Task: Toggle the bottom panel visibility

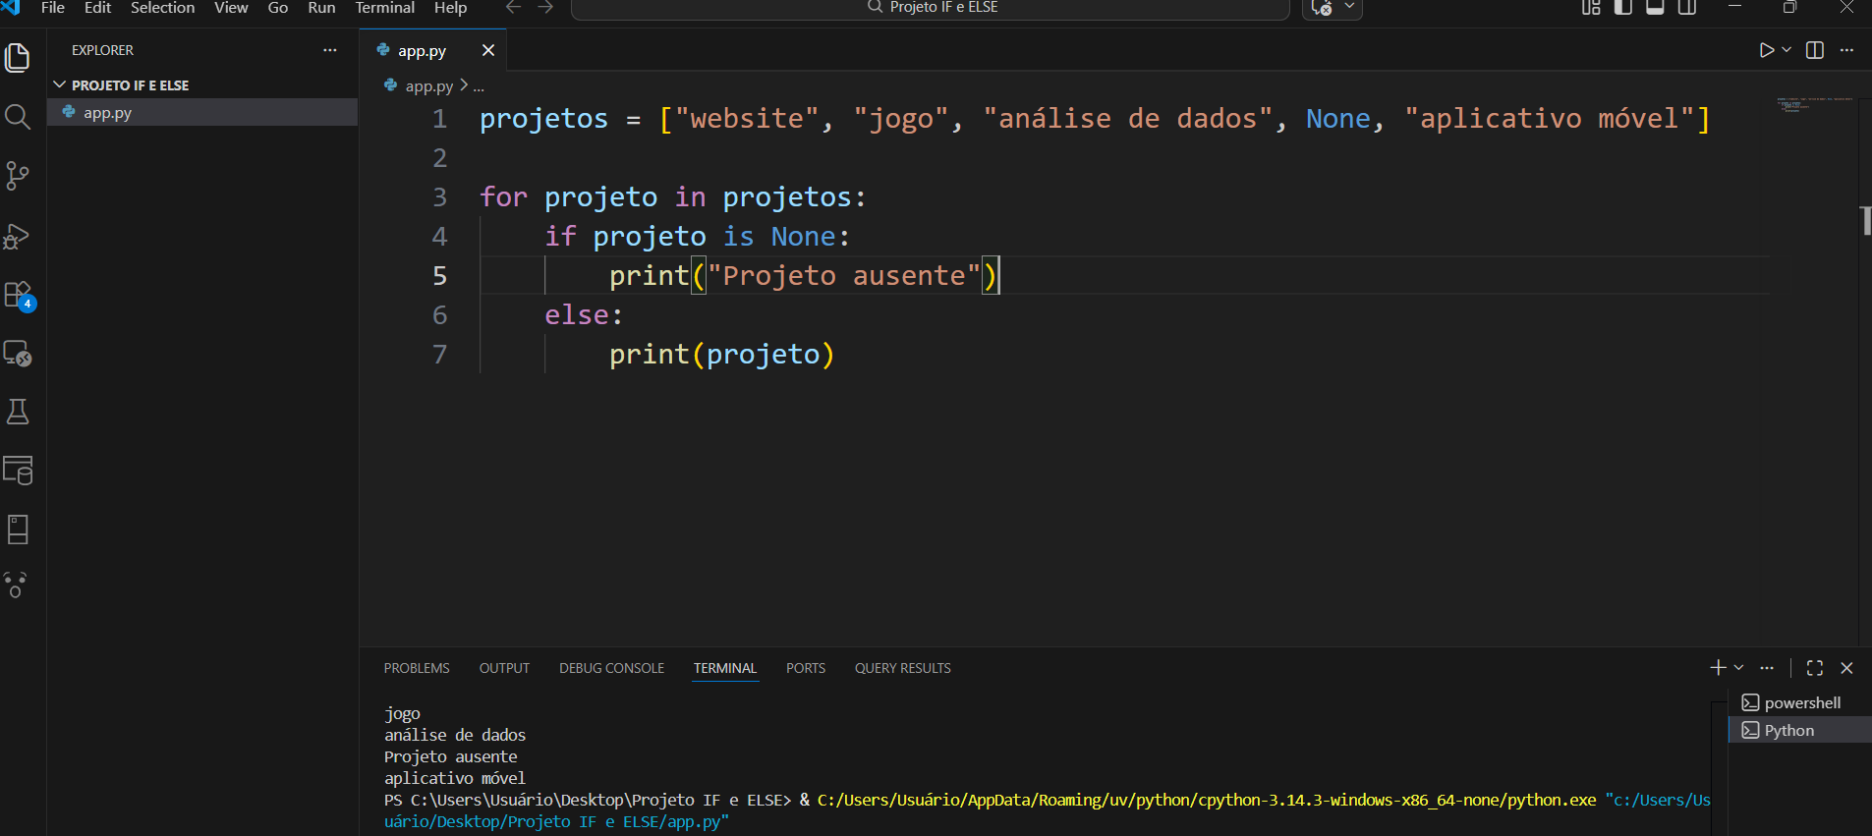Action: pyautogui.click(x=1655, y=8)
